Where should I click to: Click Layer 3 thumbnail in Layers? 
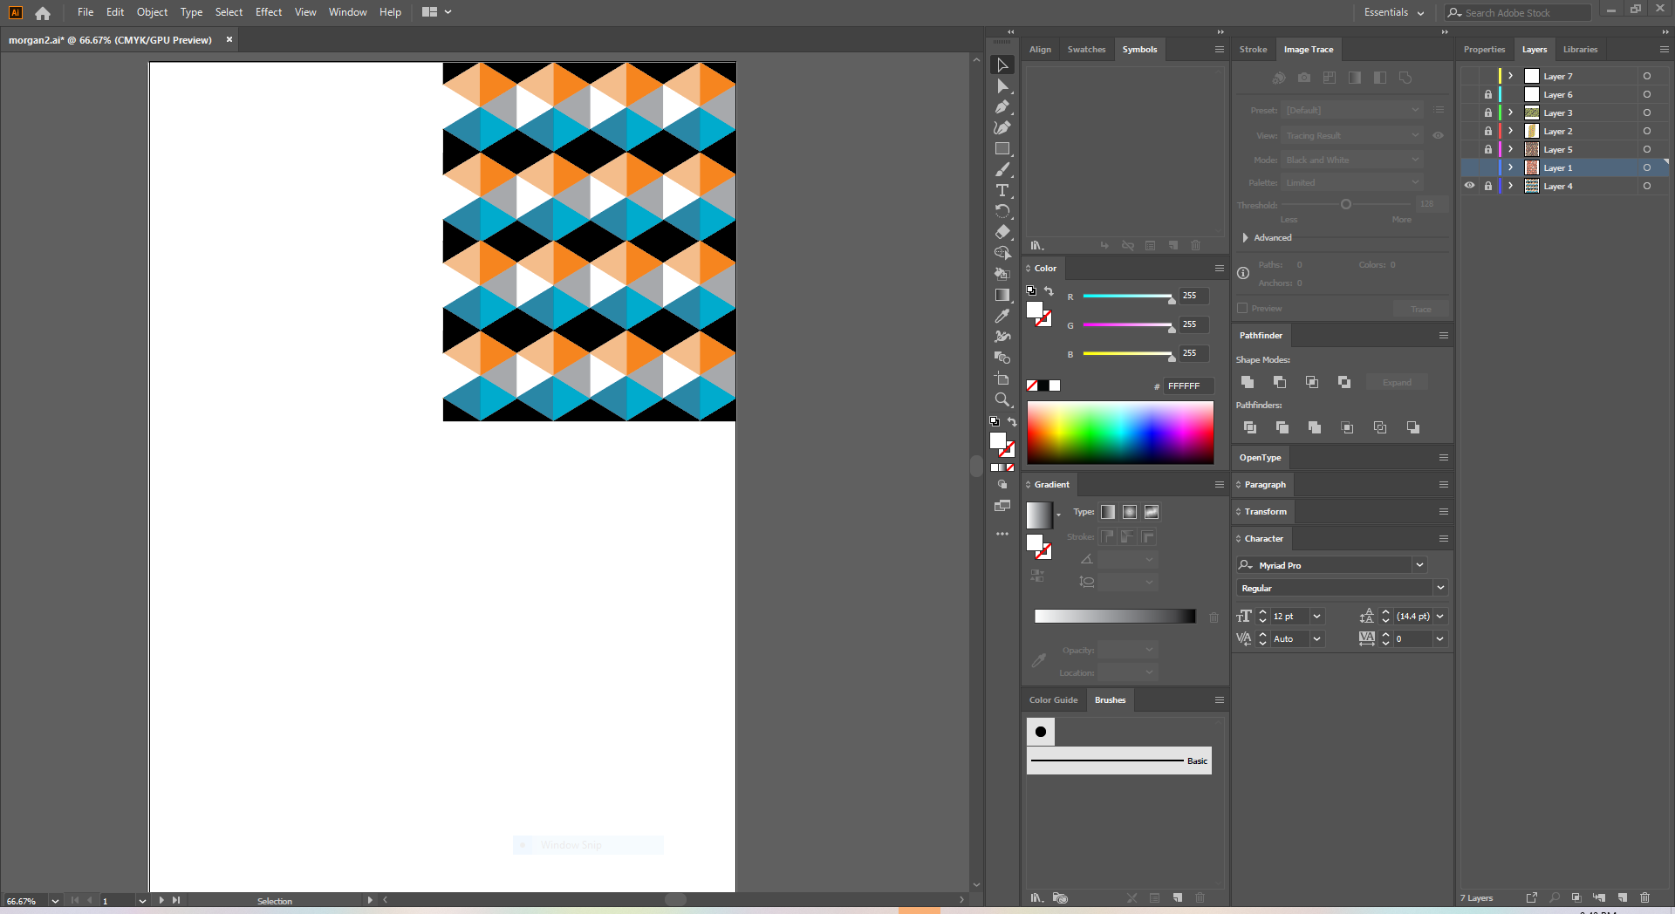1532,113
